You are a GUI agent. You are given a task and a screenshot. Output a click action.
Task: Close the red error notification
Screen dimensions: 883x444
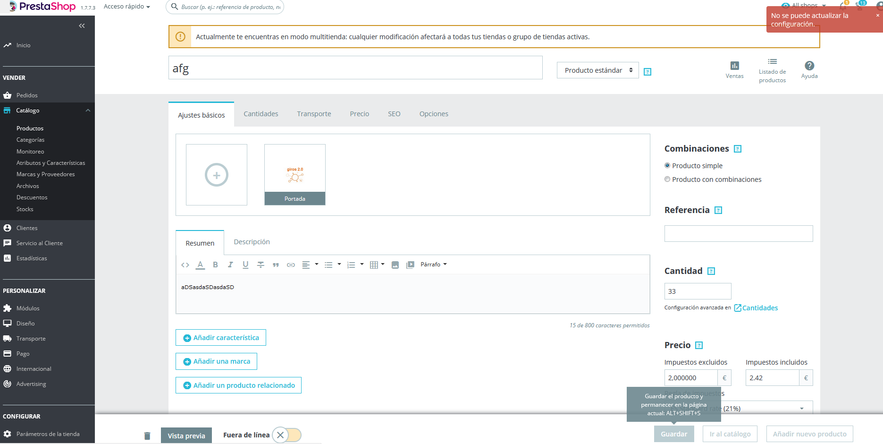click(878, 16)
